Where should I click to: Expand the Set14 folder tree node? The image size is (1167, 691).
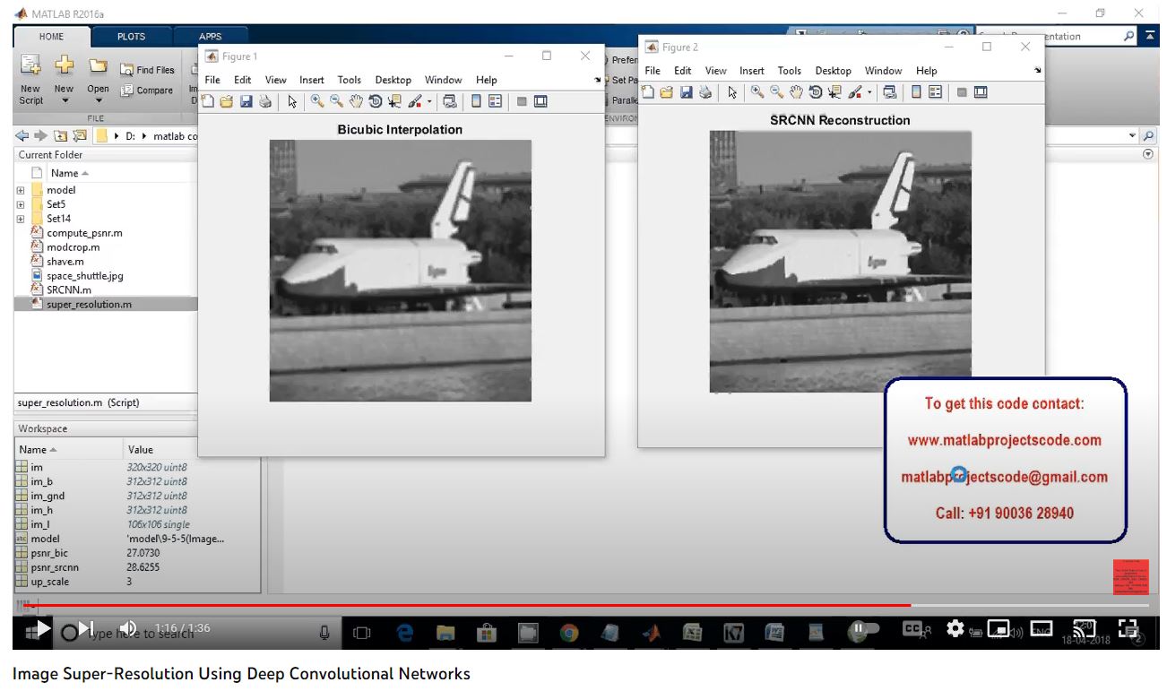[21, 219]
